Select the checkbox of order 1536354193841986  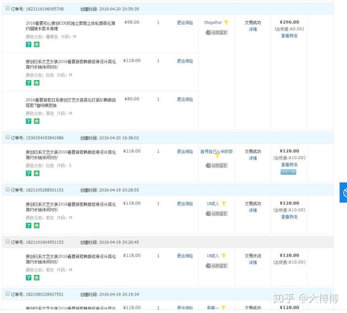pyautogui.click(x=7, y=137)
